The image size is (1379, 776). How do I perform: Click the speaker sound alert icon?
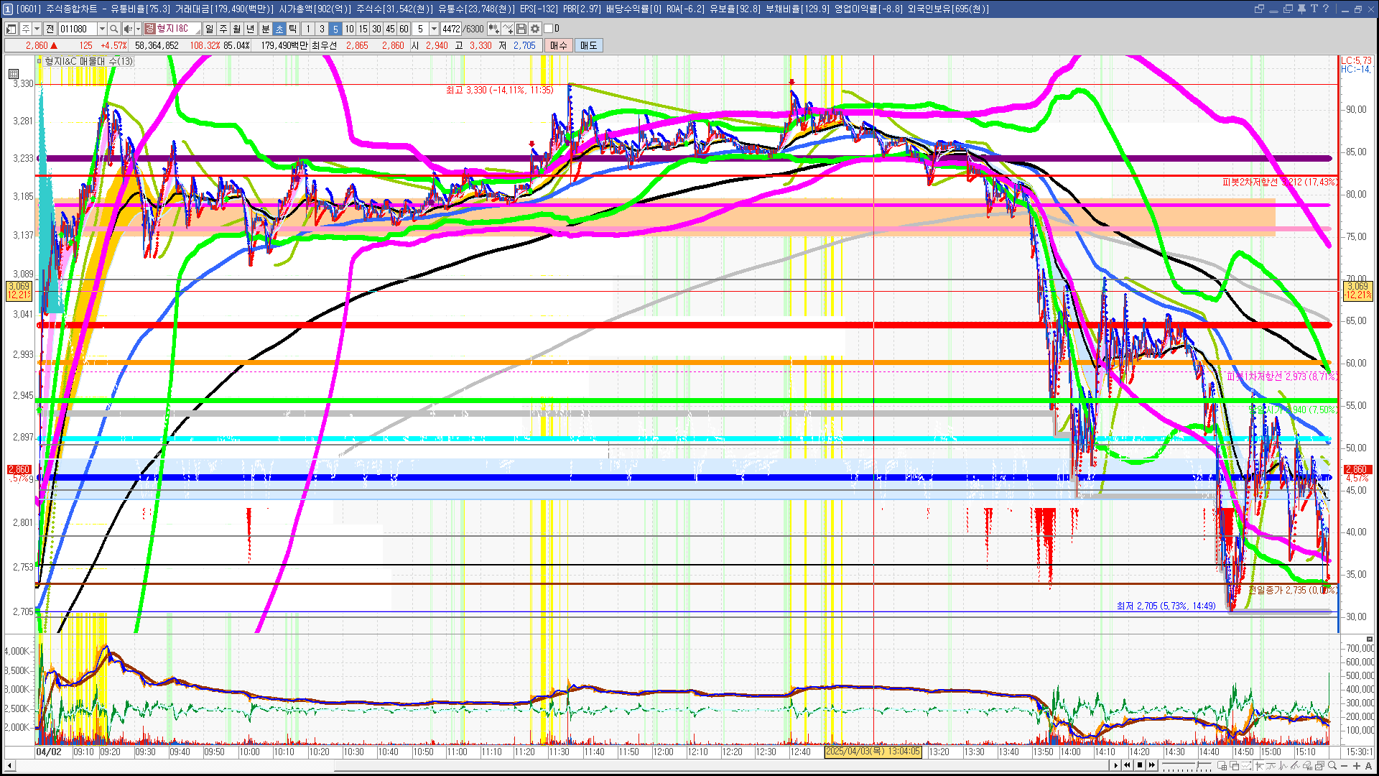click(127, 29)
